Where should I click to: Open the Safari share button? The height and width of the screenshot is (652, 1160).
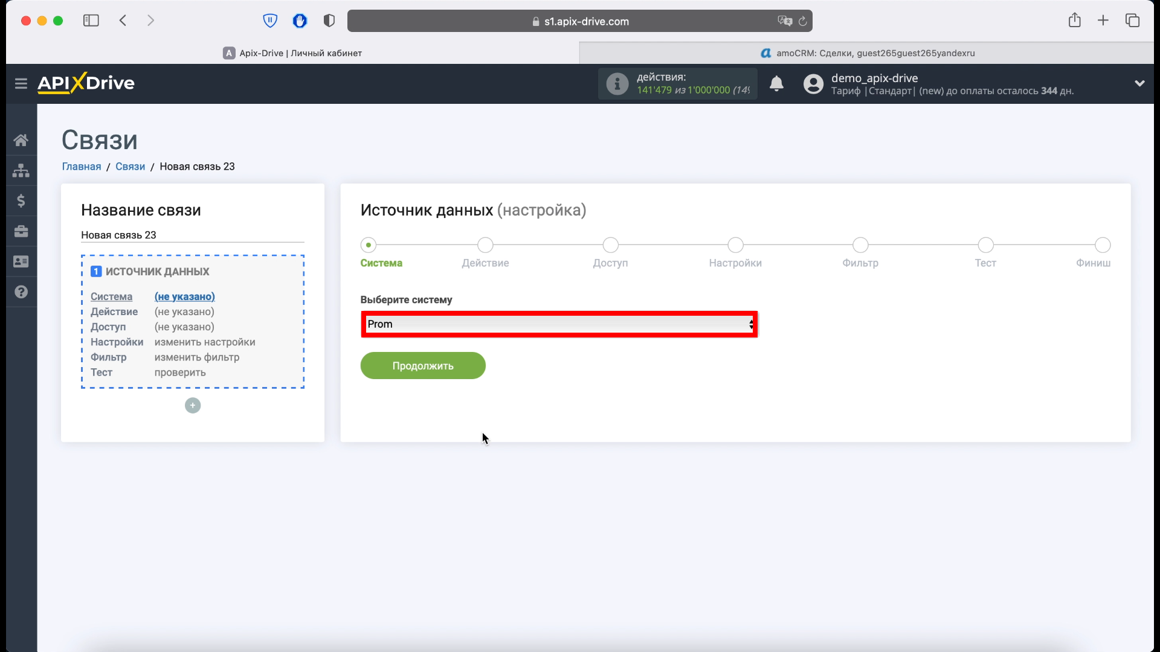1074,21
